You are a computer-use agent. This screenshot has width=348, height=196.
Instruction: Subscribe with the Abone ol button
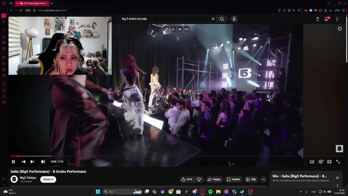coord(48,179)
